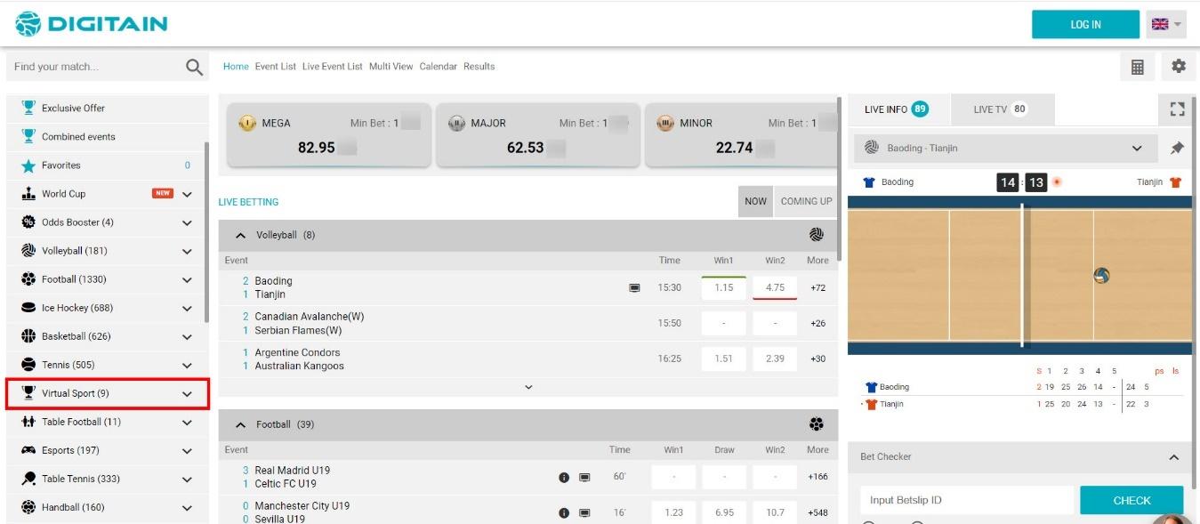This screenshot has width=1200, height=524.
Task: Switch live betting to Coming Up
Action: (806, 201)
